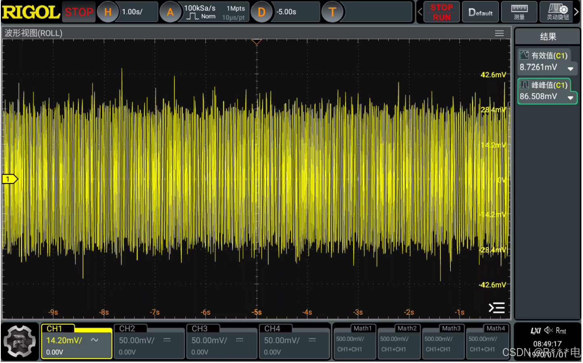
Task: Tap the RIGOL logo
Action: (x=31, y=12)
